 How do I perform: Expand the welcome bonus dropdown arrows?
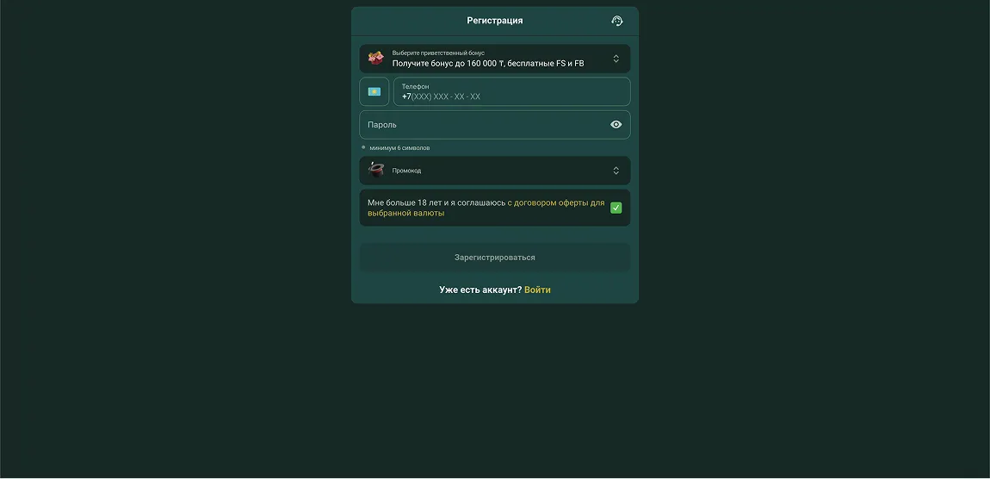tap(616, 59)
